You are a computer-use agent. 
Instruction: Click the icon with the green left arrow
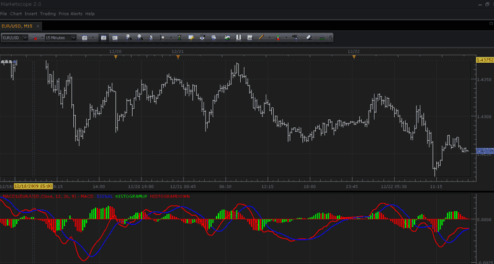tap(250, 37)
